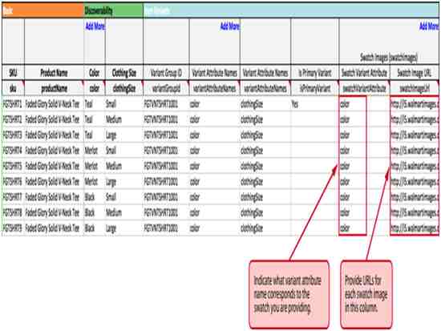Select the swatch image URL for FGTSHIRT1
The height and width of the screenshot is (331, 441).
coord(415,104)
